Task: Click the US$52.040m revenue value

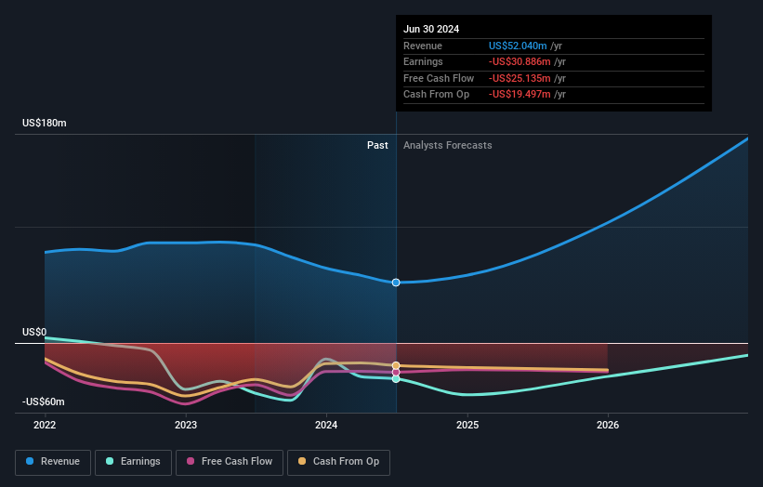Action: point(518,46)
